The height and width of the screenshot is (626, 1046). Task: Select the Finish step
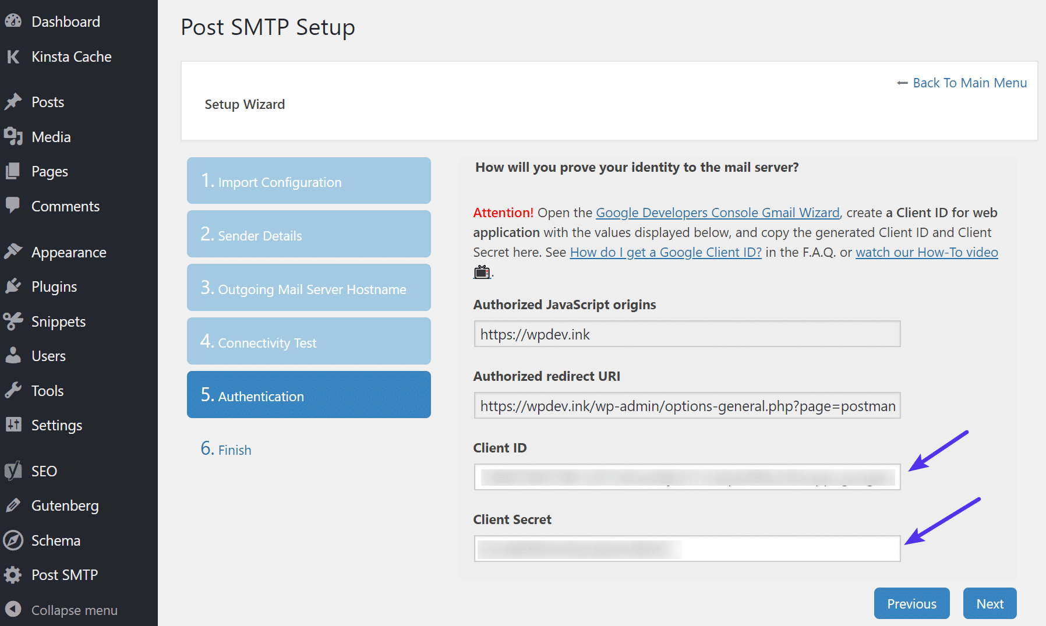(x=226, y=449)
